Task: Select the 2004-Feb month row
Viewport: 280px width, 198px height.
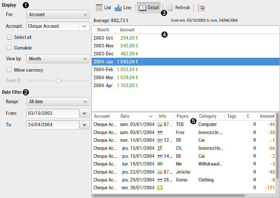Action: pyautogui.click(x=186, y=70)
